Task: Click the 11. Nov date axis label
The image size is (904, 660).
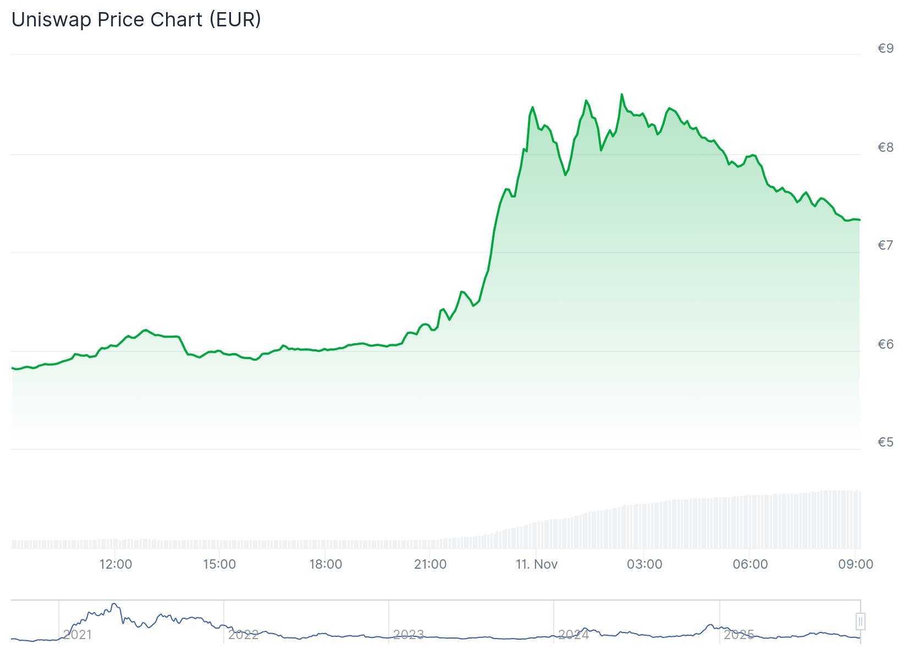Action: point(537,564)
